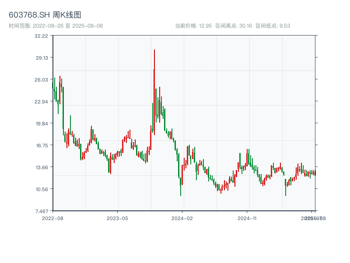Screen dimensions: 350x263
Task: Click the tallest red candlestick peaking near 30.16
Action: tap(154, 92)
